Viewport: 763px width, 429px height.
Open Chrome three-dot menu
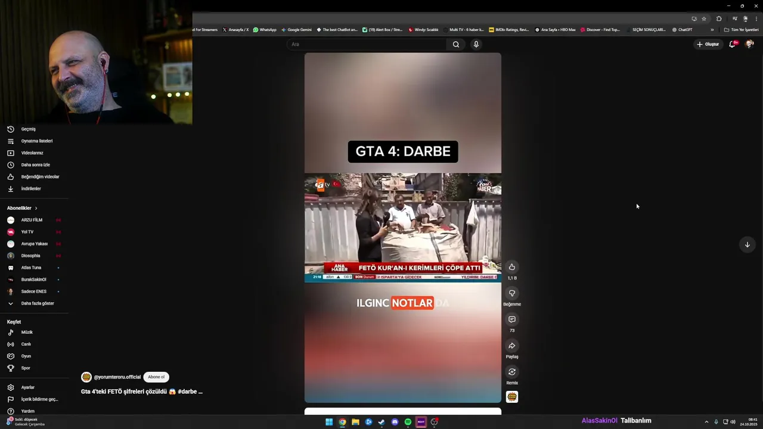click(x=756, y=18)
